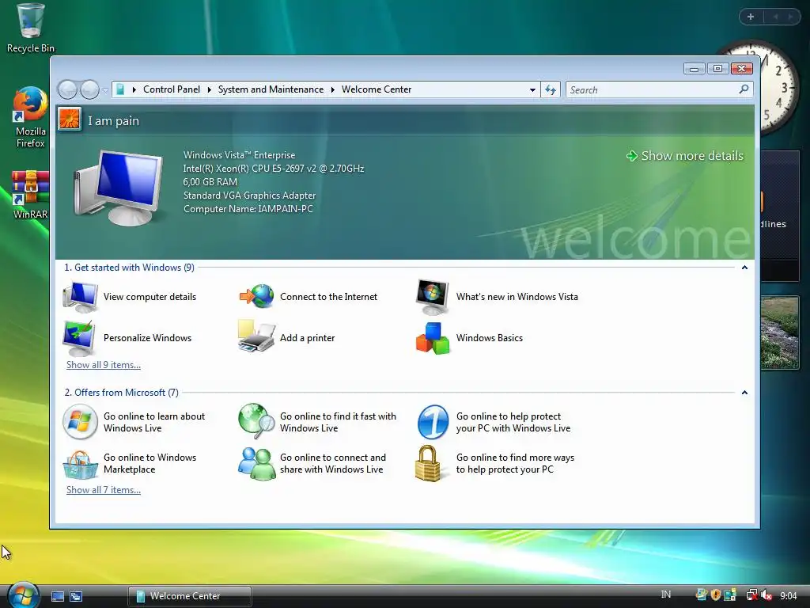This screenshot has width=810, height=608.
Task: Click Show all 7 items link
Action: click(104, 490)
